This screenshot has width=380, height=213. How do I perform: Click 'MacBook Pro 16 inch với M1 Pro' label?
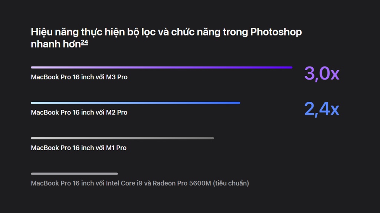click(x=79, y=148)
